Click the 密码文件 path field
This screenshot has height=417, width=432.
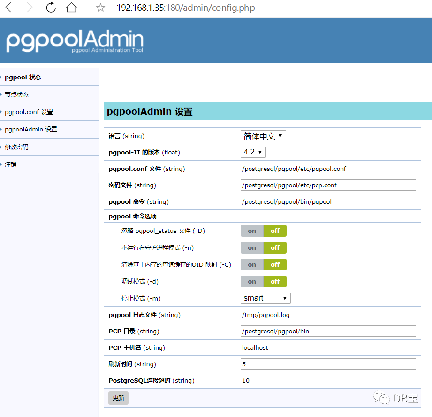[328, 185]
